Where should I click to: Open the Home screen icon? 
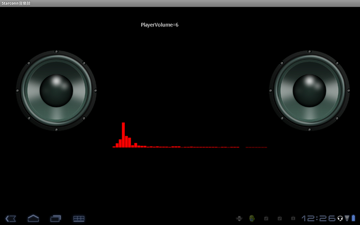33,218
